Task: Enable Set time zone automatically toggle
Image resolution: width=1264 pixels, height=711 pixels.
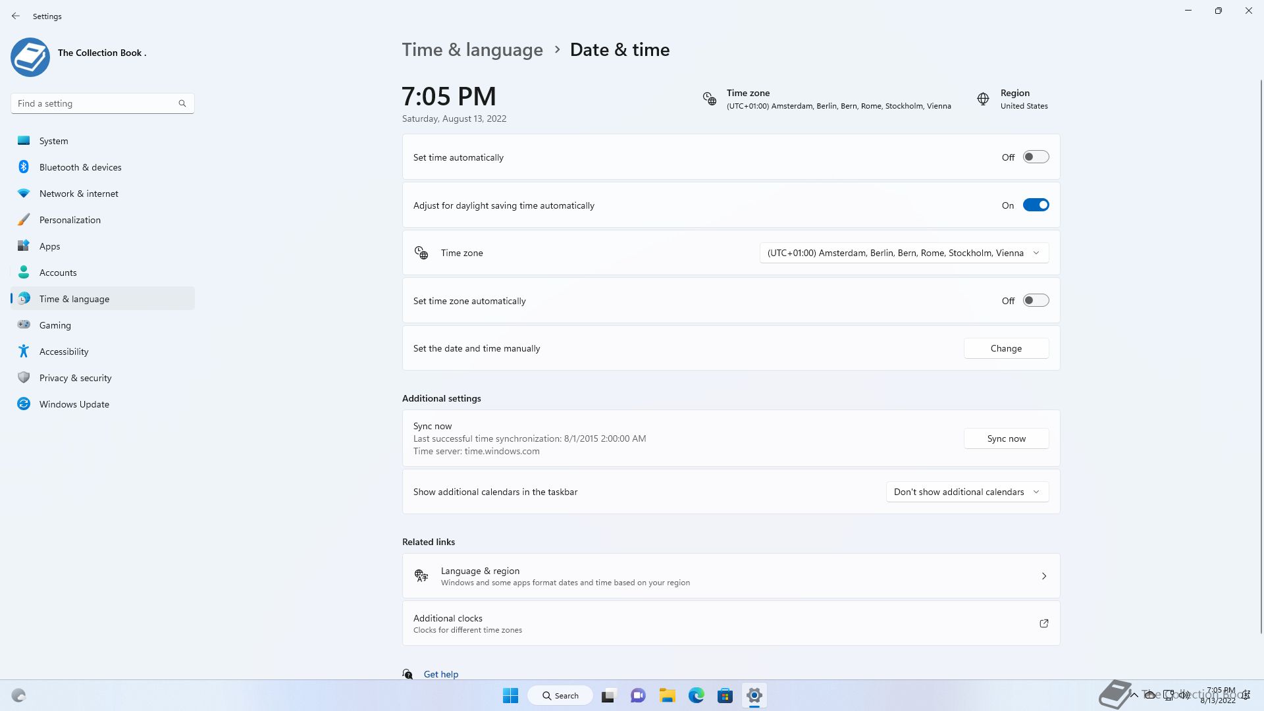Action: pos(1036,301)
